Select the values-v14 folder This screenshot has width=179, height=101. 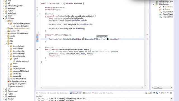click(x=17, y=76)
